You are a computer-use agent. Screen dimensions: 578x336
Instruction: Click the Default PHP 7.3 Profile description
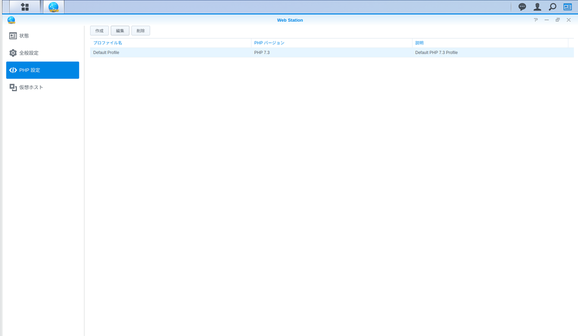coord(436,52)
